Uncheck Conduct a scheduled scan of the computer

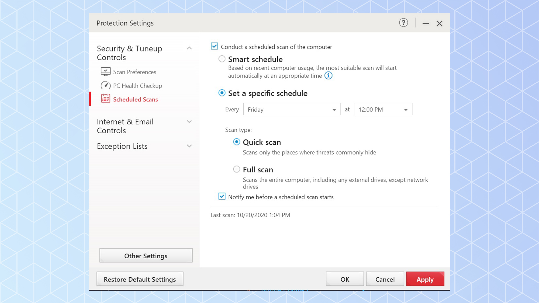(214, 46)
